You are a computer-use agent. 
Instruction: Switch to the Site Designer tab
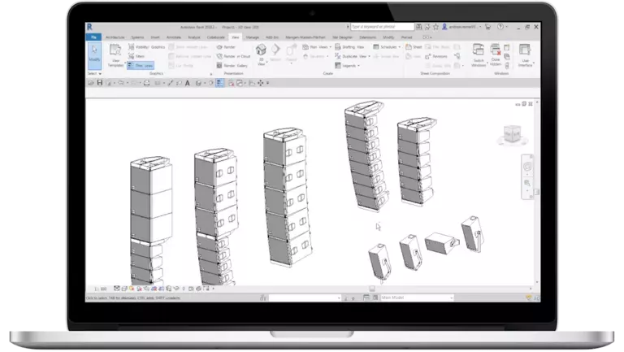(343, 37)
